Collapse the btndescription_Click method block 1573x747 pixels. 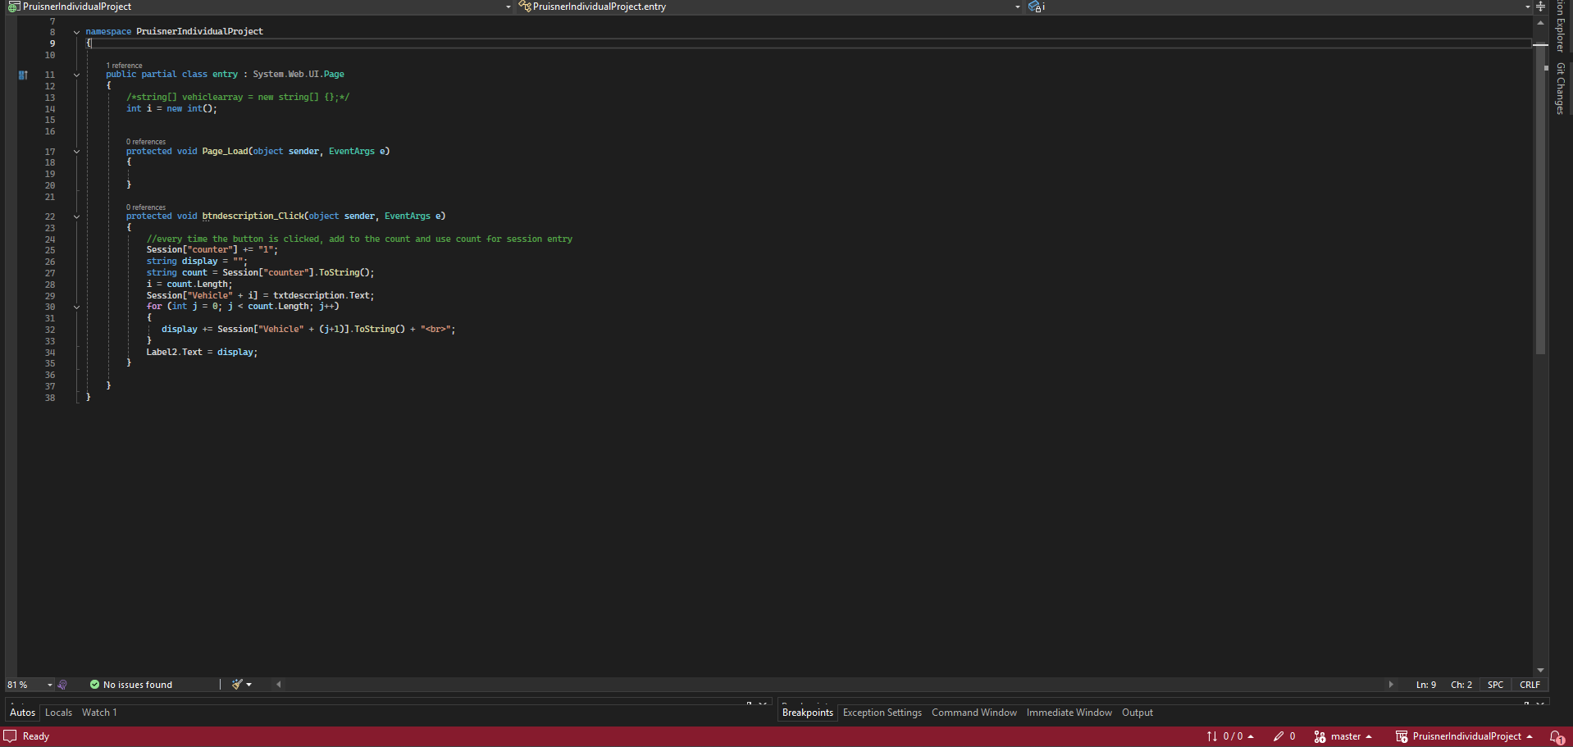(76, 216)
